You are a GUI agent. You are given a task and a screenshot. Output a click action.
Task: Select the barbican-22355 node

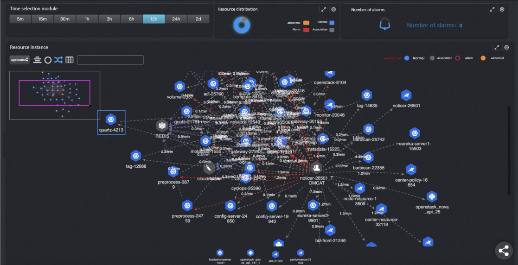368,158
